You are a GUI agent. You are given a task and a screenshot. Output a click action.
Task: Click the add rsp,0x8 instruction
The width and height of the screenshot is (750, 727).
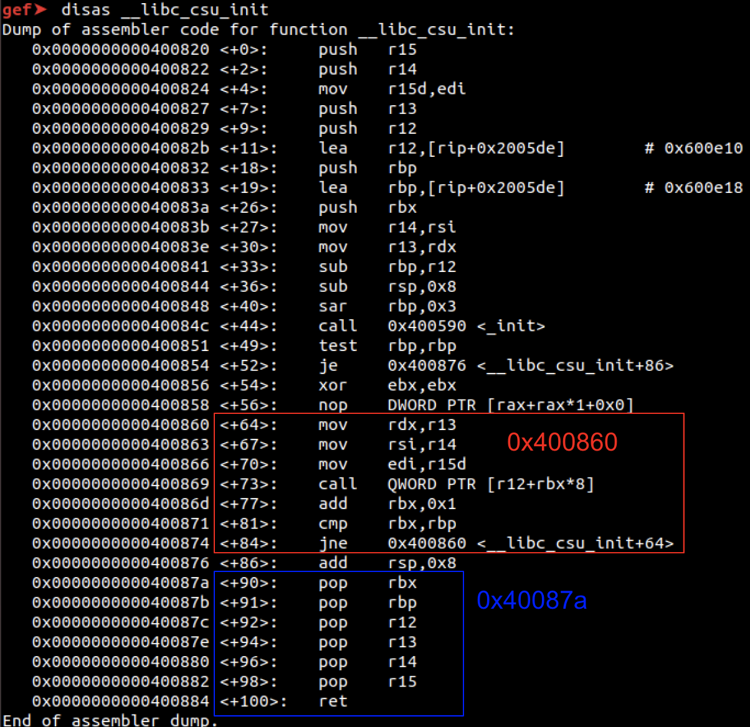click(387, 563)
